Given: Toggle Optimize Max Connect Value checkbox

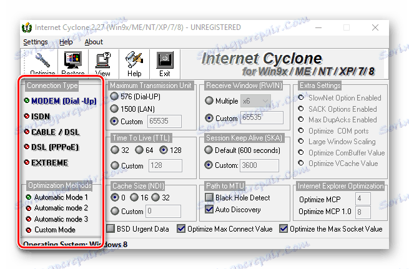Looking at the screenshot, I should pyautogui.click(x=180, y=228).
